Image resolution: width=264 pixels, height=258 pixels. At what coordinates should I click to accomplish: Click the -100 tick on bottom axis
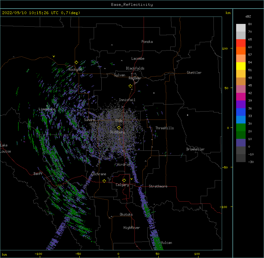pos(39,254)
